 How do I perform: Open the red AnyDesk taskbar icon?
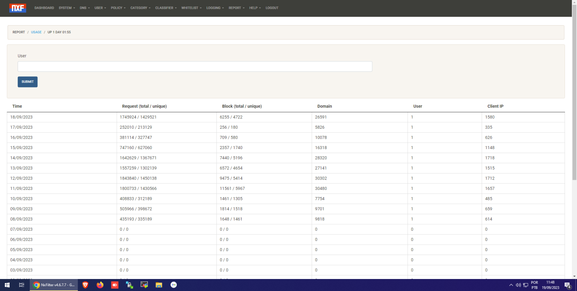(115, 285)
